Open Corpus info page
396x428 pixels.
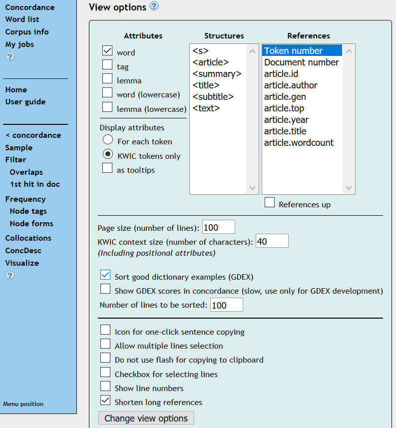point(27,31)
